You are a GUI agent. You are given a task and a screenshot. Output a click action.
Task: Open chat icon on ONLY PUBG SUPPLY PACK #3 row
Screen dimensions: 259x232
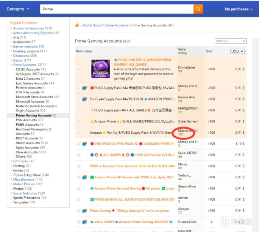[84, 144]
